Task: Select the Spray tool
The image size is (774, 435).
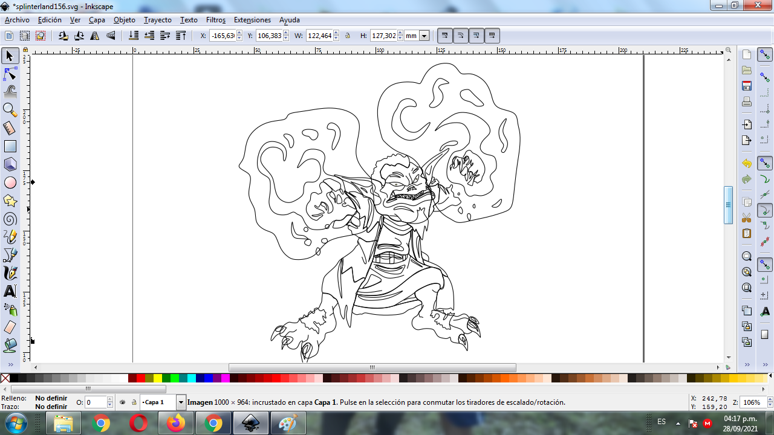Action: 10,309
